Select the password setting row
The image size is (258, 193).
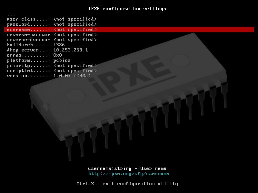tap(52, 24)
